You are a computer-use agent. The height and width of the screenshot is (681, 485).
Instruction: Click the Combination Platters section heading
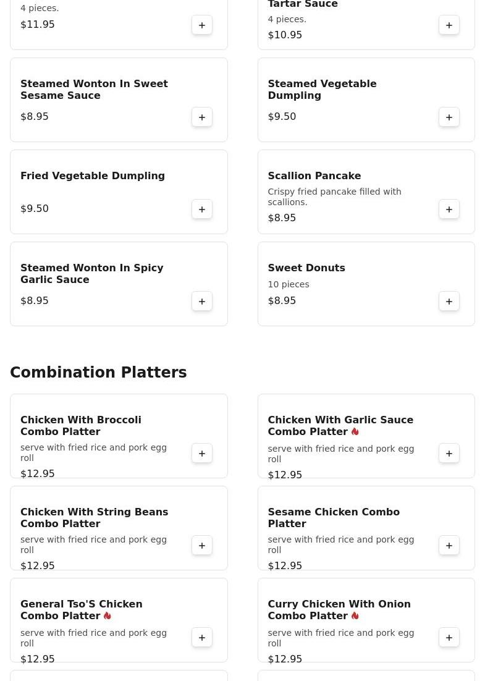[x=98, y=373]
